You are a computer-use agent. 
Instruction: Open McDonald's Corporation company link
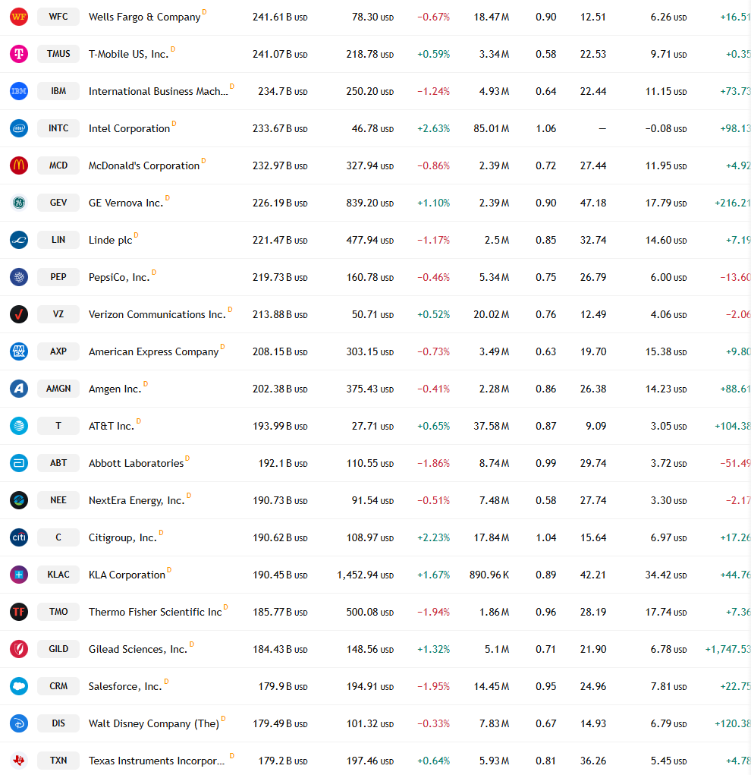pos(144,166)
